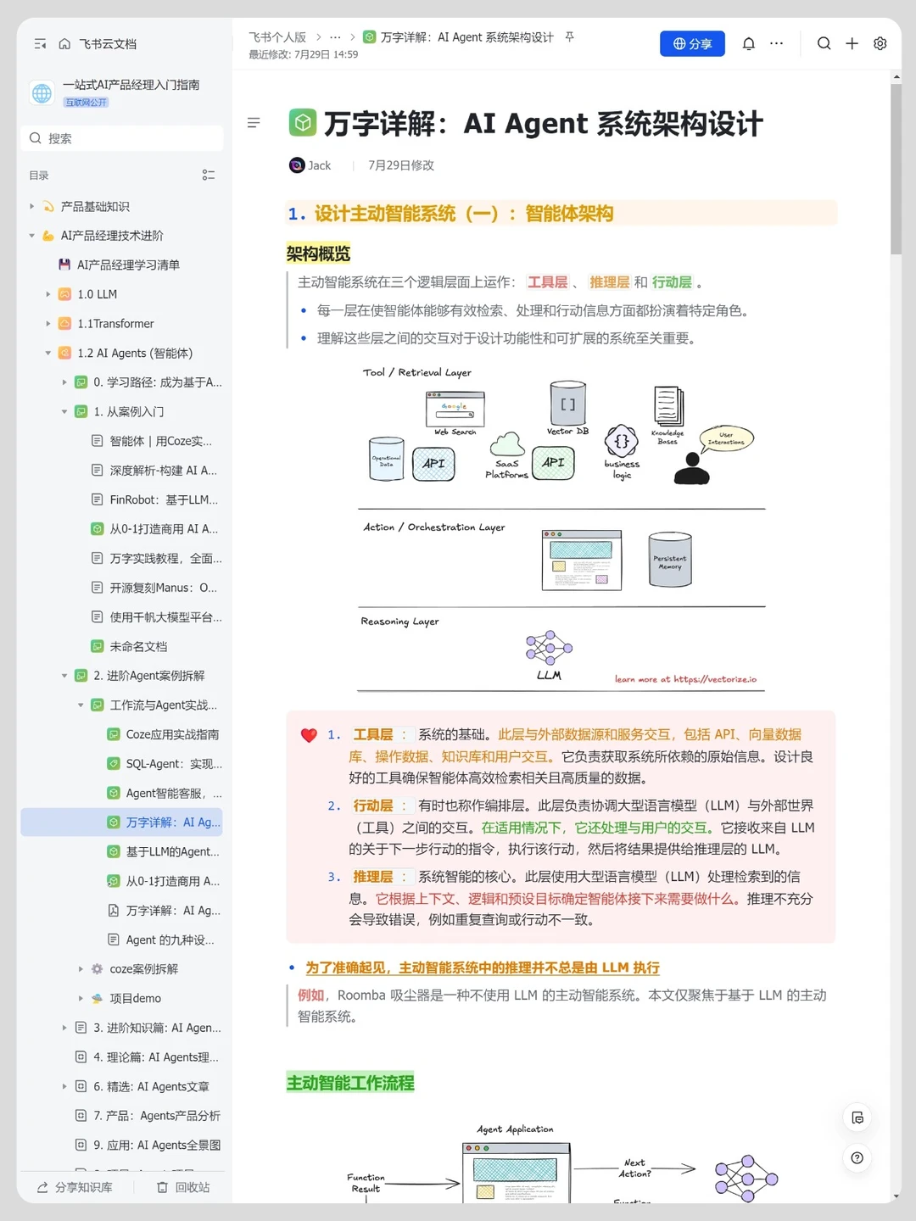Open the notifications bell
The height and width of the screenshot is (1221, 916).
coord(748,44)
